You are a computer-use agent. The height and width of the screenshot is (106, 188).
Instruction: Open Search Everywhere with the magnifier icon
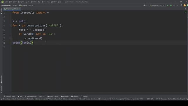click(x=181, y=5)
